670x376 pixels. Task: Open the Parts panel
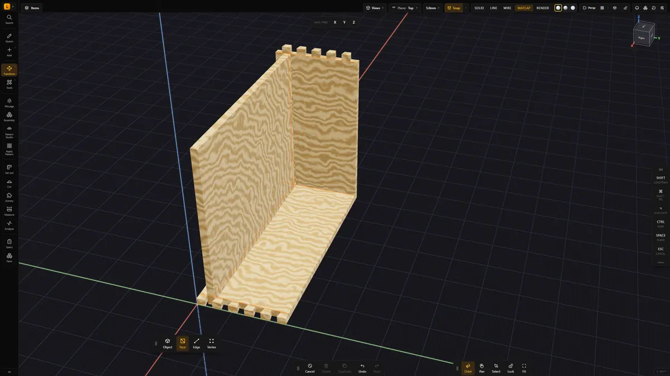point(9,257)
